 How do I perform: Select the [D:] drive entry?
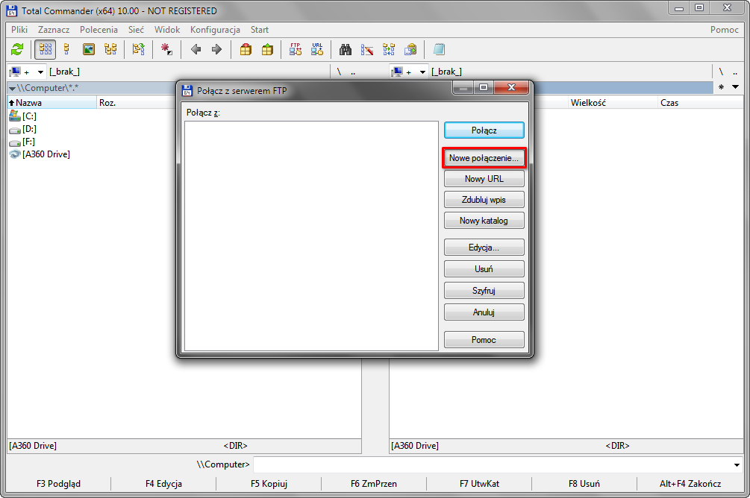click(x=22, y=129)
